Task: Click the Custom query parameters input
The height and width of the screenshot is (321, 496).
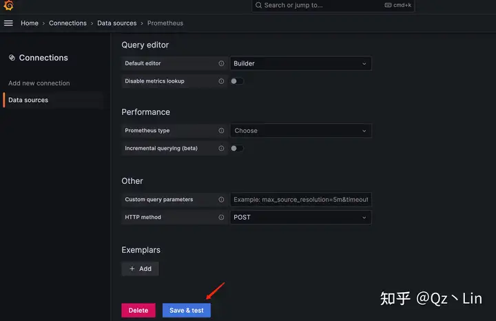Action: click(x=300, y=200)
